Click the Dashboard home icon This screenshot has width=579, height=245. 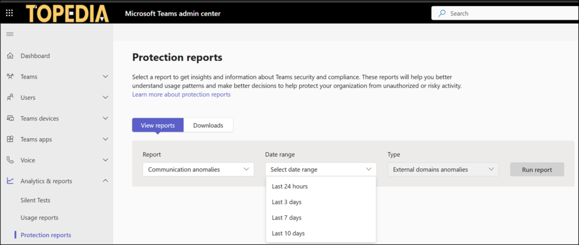[x=10, y=56]
